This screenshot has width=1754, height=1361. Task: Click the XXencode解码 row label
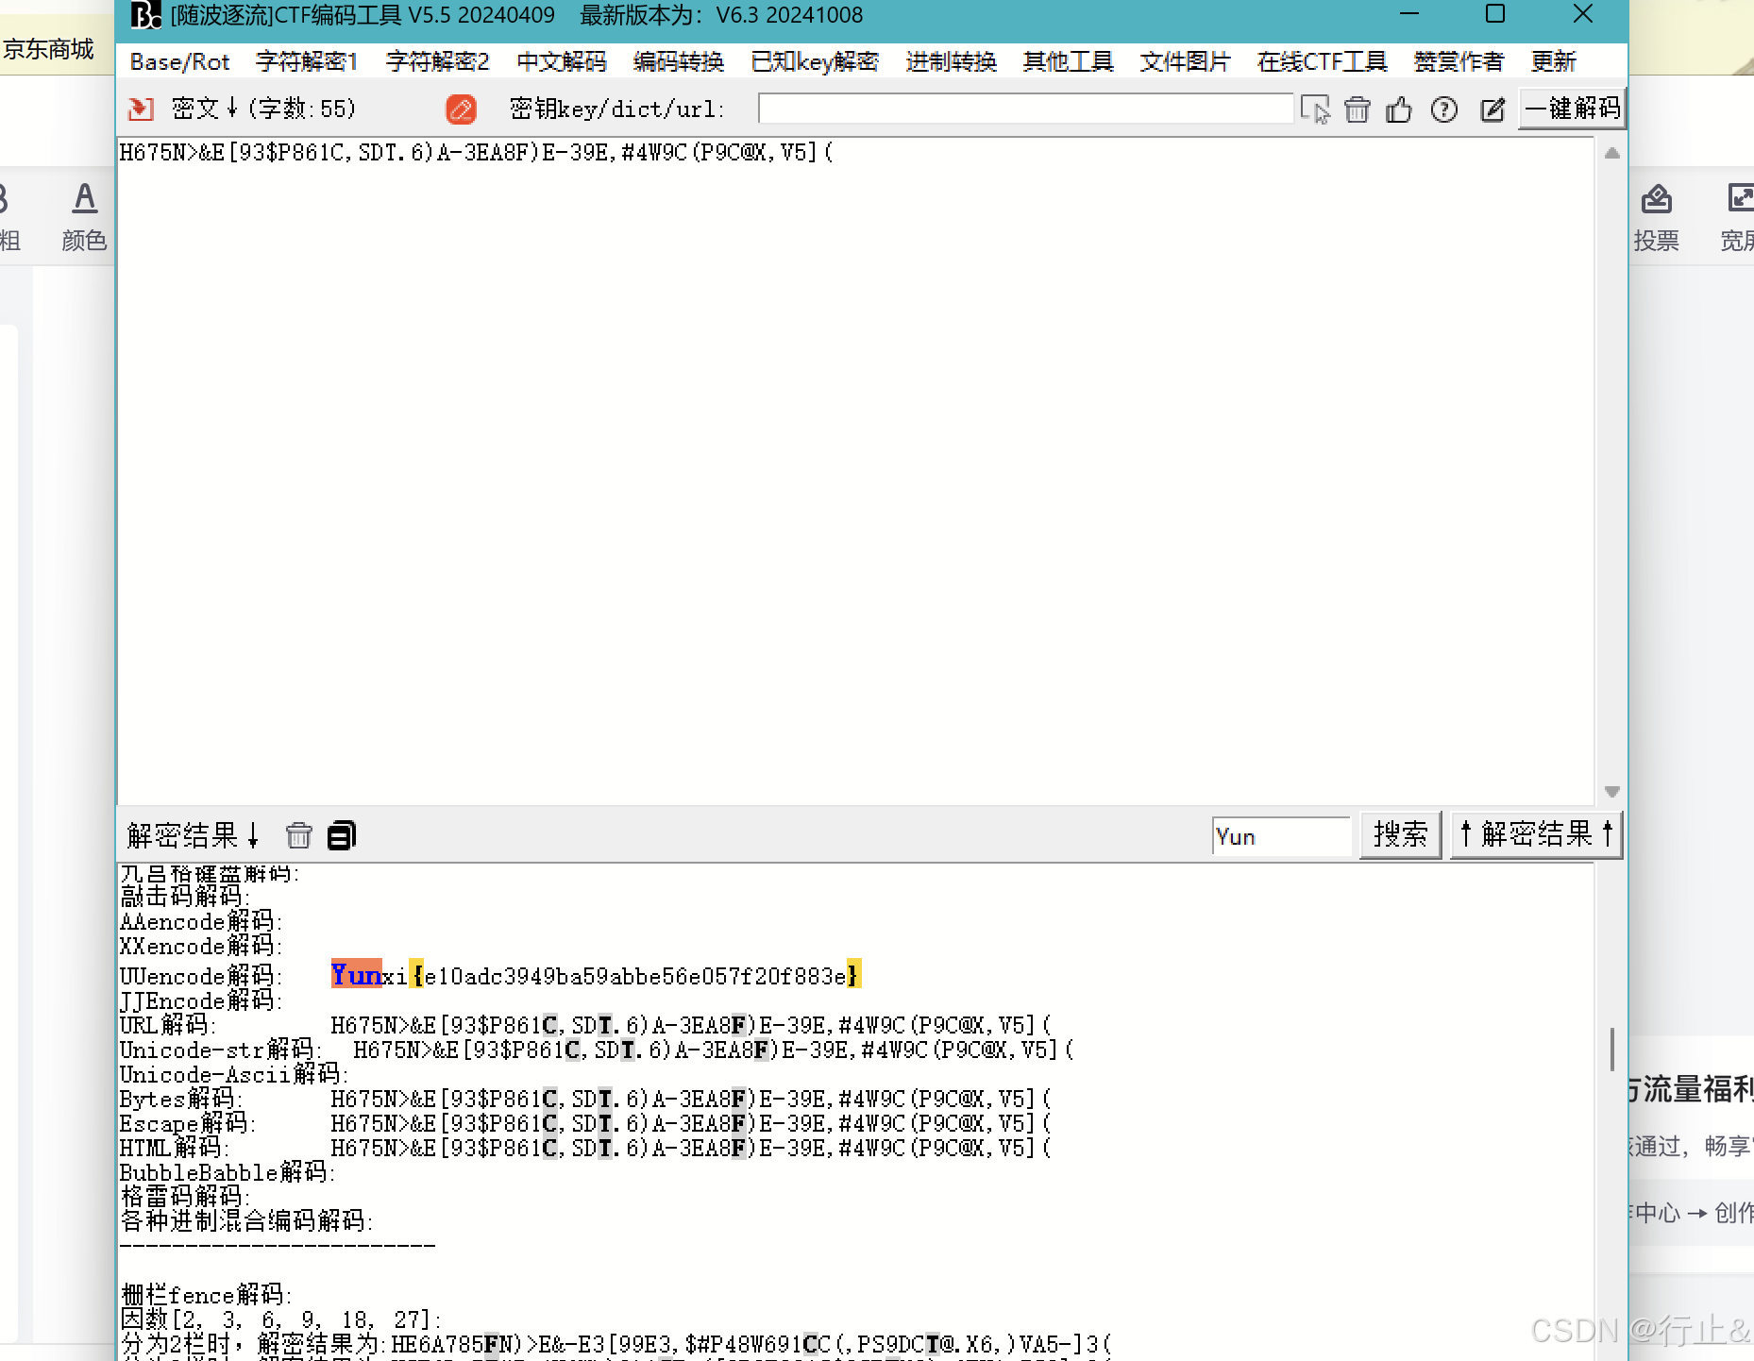200,946
